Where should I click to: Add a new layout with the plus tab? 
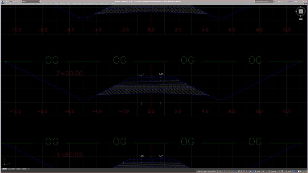(x=29, y=169)
